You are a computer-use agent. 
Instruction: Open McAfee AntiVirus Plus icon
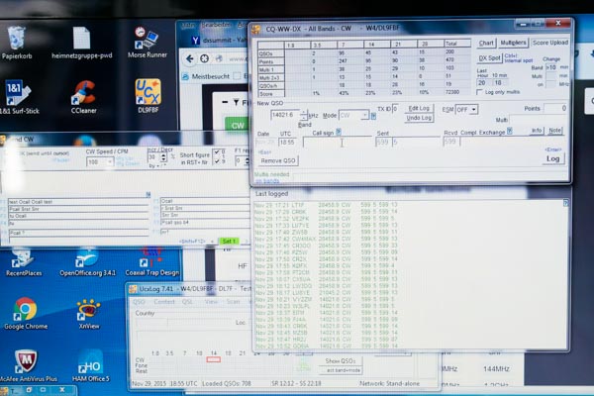point(24,362)
